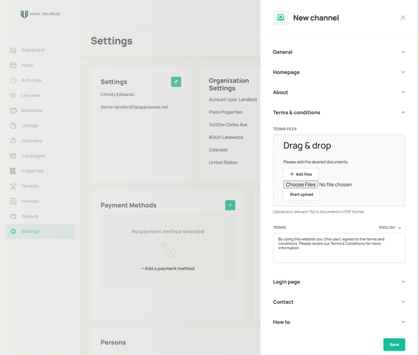This screenshot has height=355, width=419.
Task: Select Listings in the sidebar
Action: click(x=40, y=125)
